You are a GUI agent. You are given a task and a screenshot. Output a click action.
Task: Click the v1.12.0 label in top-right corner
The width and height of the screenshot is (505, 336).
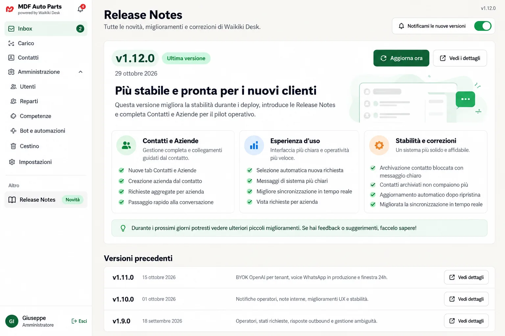tap(488, 8)
